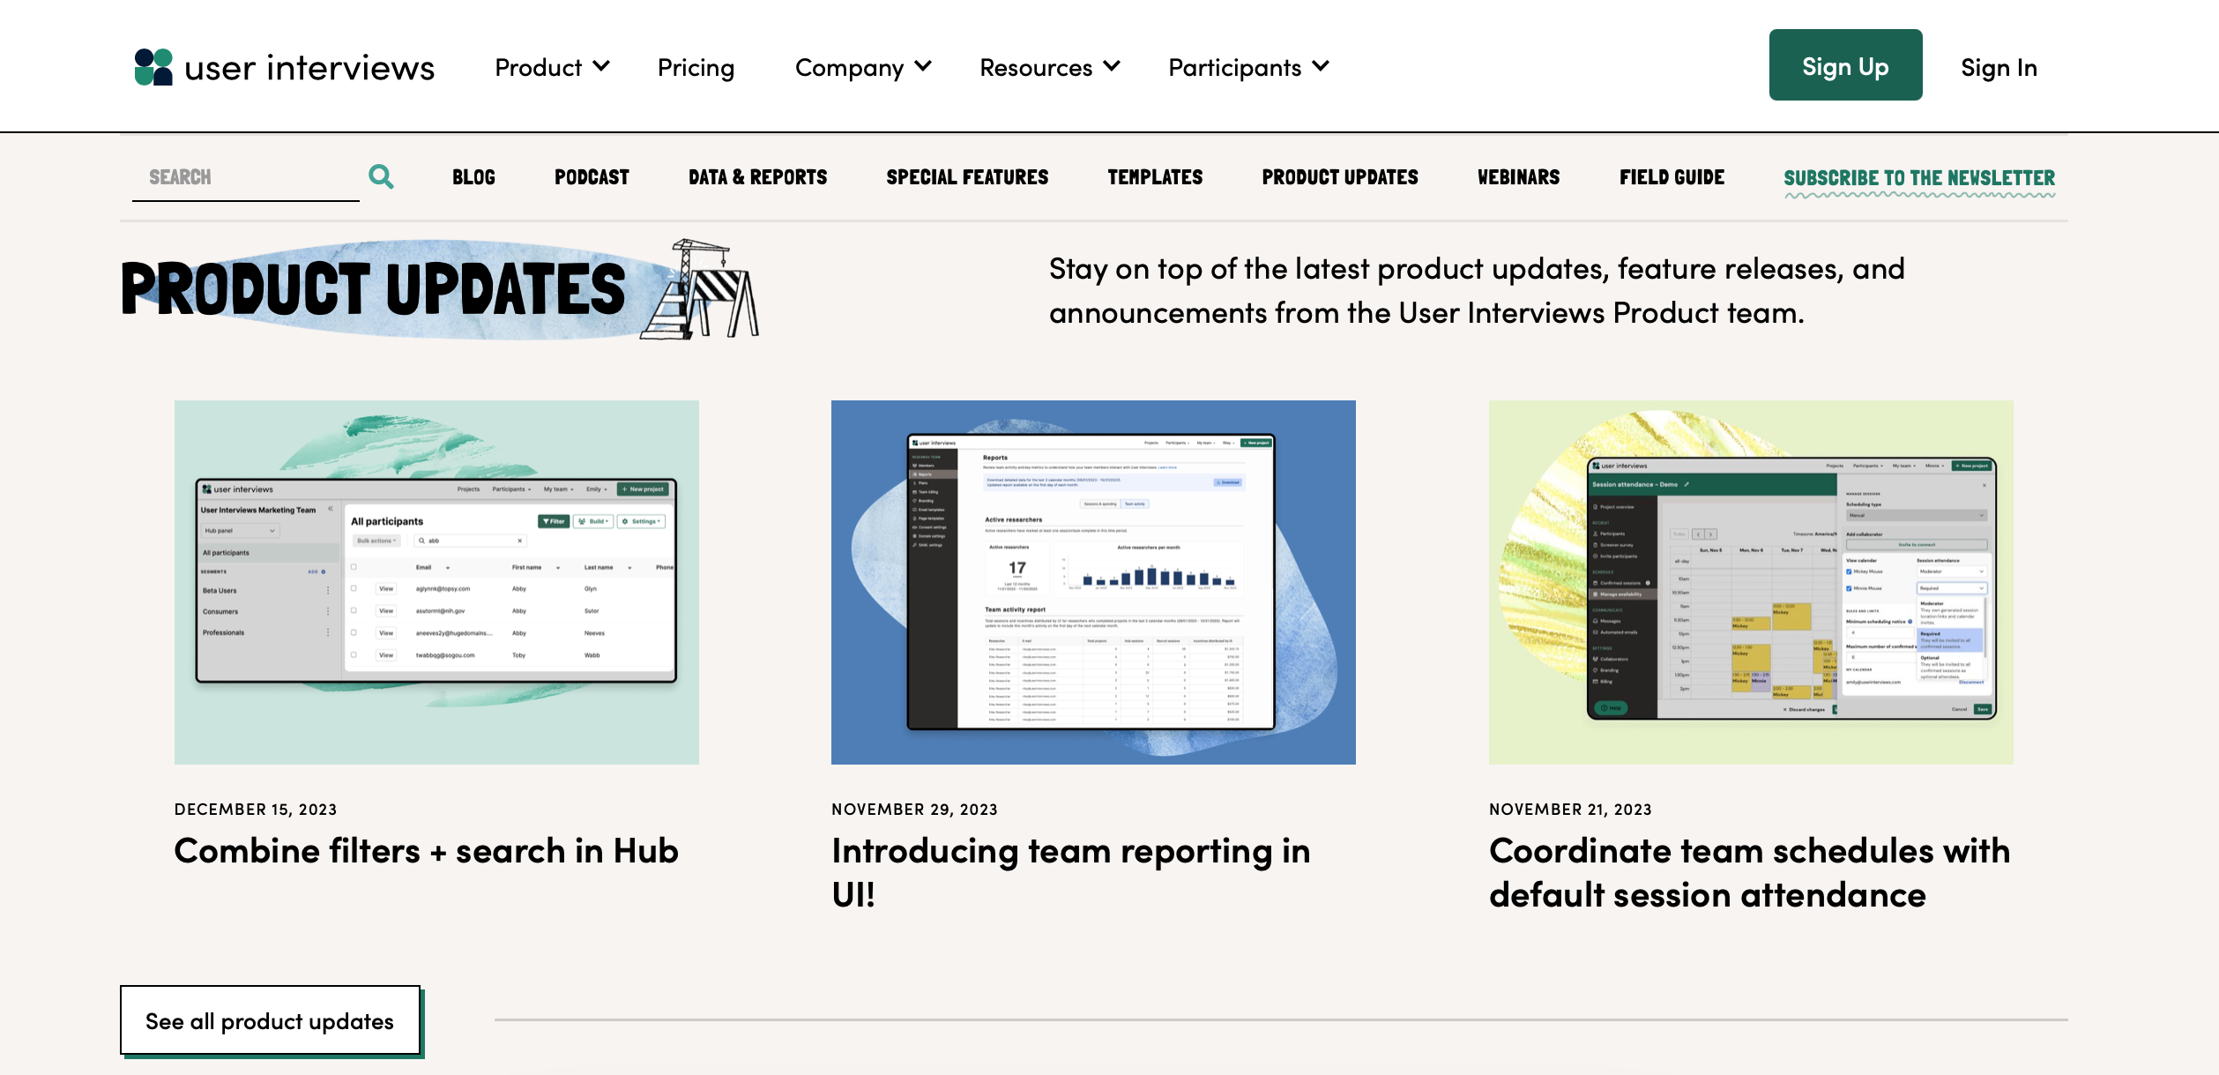Image resolution: width=2219 pixels, height=1075 pixels.
Task: Open the team reporting article thumbnail
Action: click(1093, 582)
